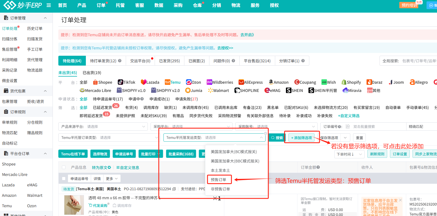Click the 添加筛选项 button

[x=301, y=138]
